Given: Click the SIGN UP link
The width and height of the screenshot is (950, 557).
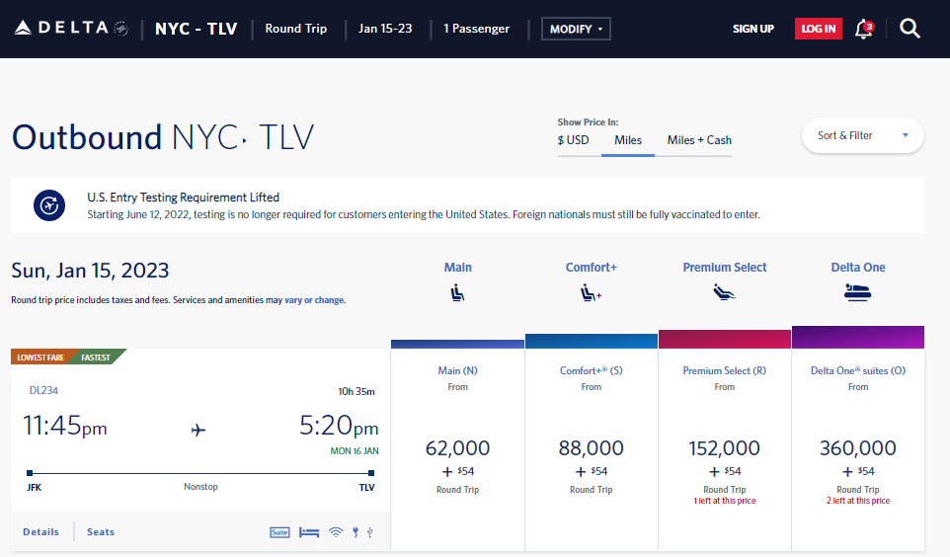Looking at the screenshot, I should 753,29.
